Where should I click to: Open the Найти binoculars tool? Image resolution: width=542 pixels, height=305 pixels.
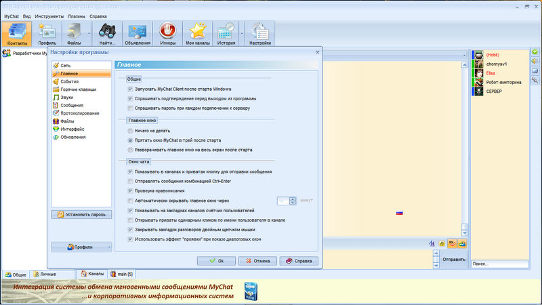[x=107, y=34]
